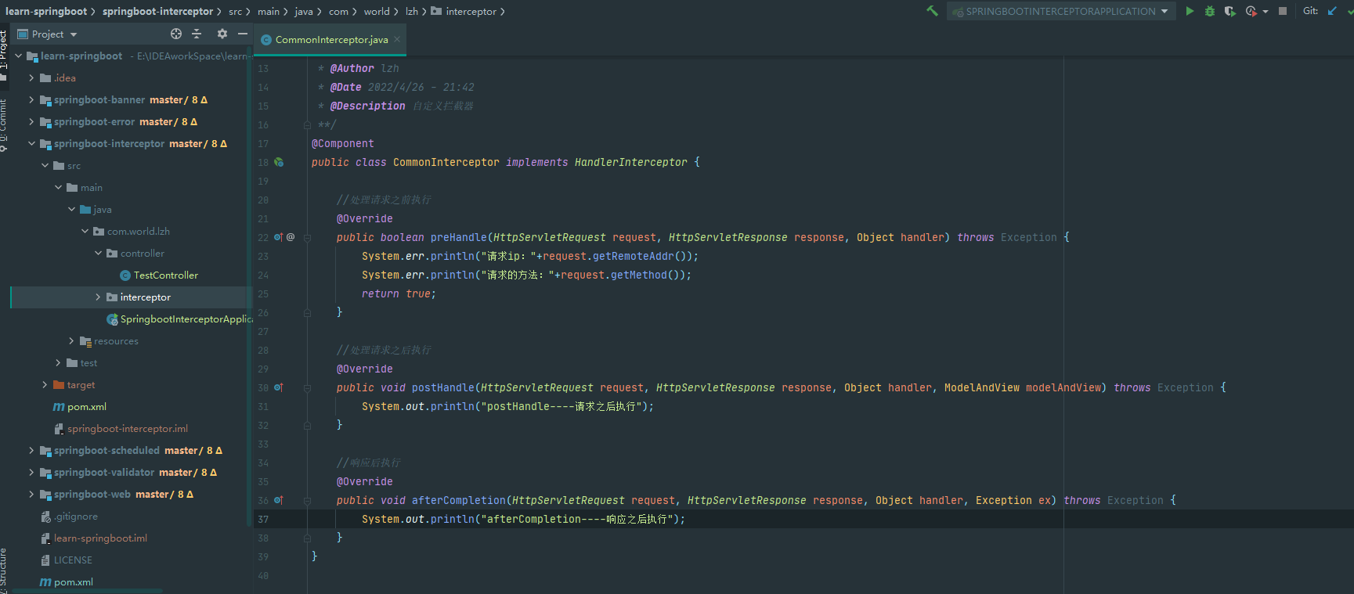The width and height of the screenshot is (1354, 594).
Task: Expand the .idea folder arrow
Action: [31, 77]
